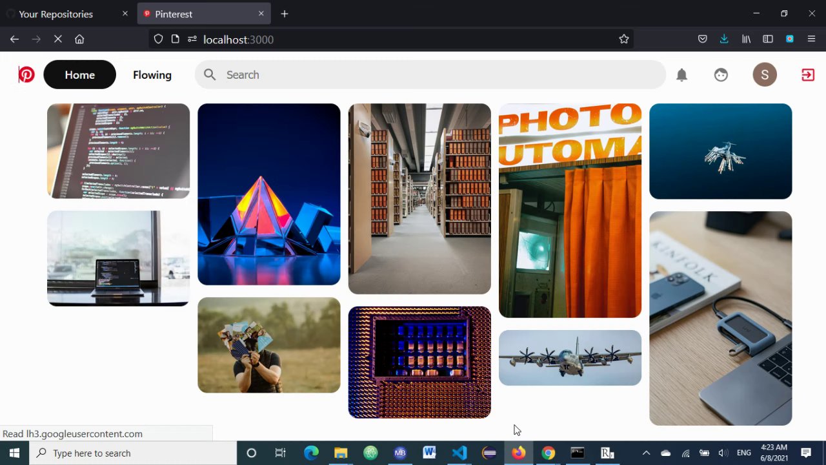Open the man holding photos pin
The height and width of the screenshot is (465, 826).
269,345
